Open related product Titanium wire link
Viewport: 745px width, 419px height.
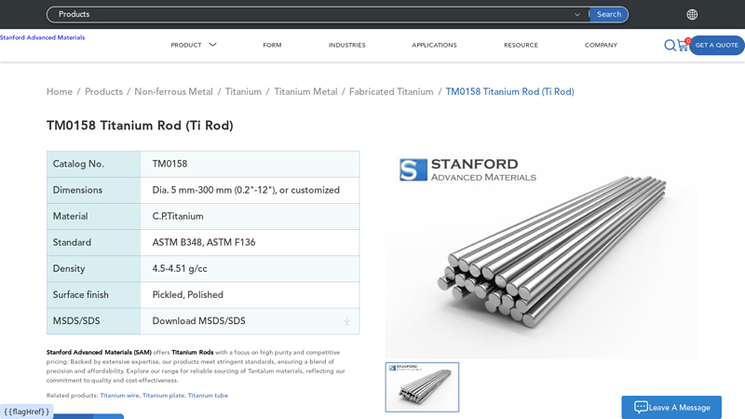[119, 395]
